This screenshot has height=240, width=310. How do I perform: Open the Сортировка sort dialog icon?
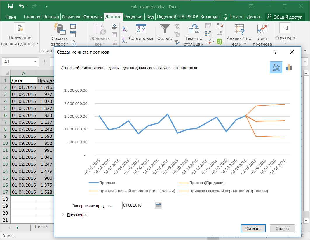coord(141,29)
